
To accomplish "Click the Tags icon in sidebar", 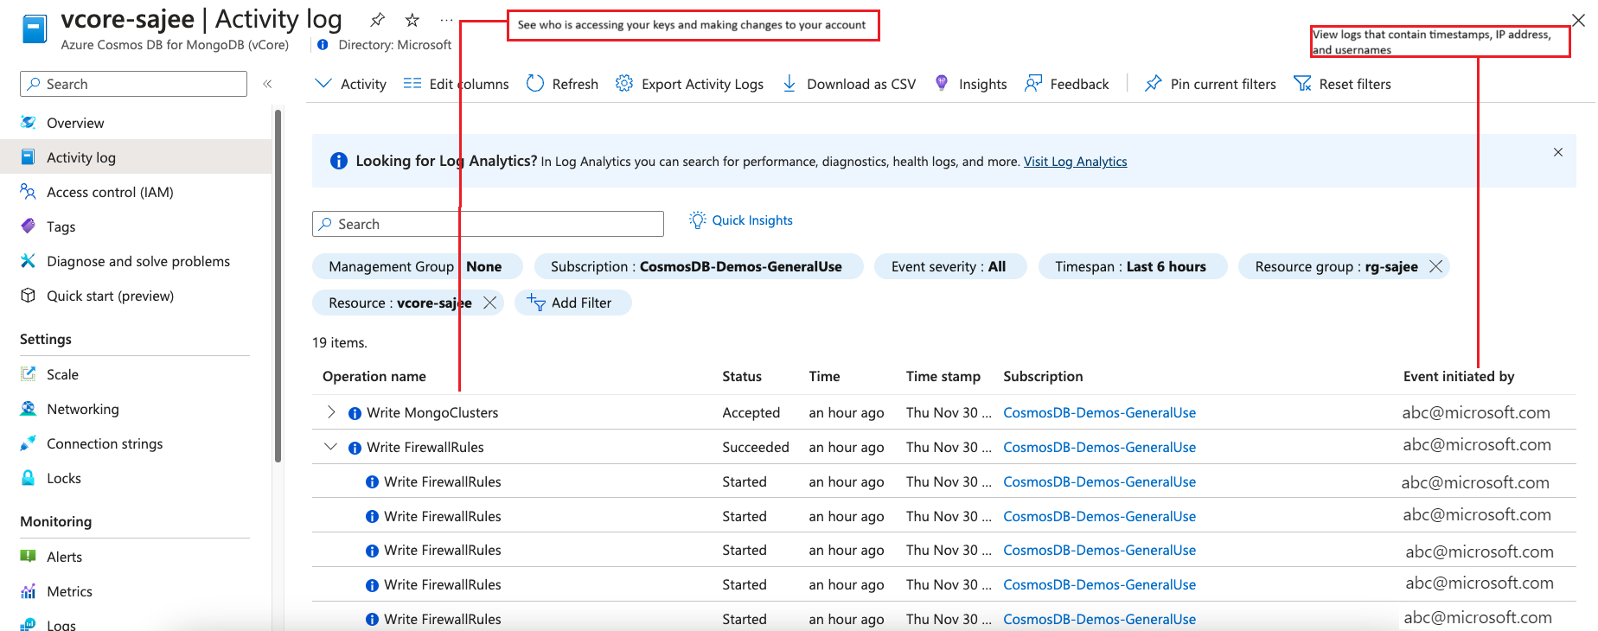I will (29, 226).
